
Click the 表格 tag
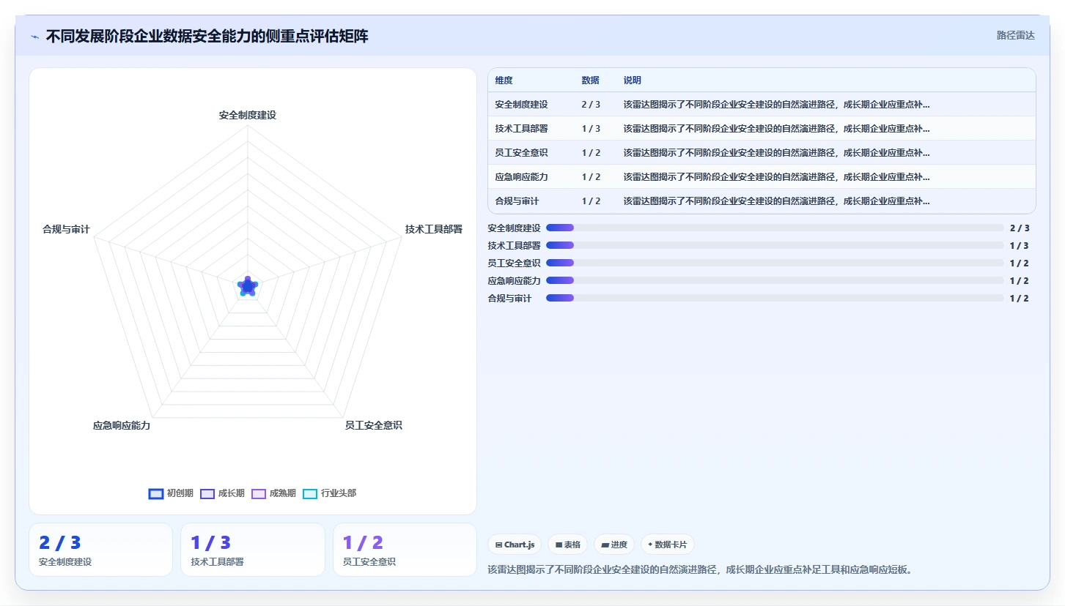(x=568, y=545)
